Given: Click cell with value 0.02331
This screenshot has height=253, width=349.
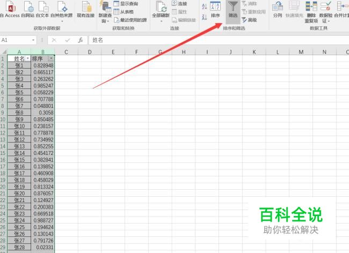Looking at the screenshot, I should [43, 247].
